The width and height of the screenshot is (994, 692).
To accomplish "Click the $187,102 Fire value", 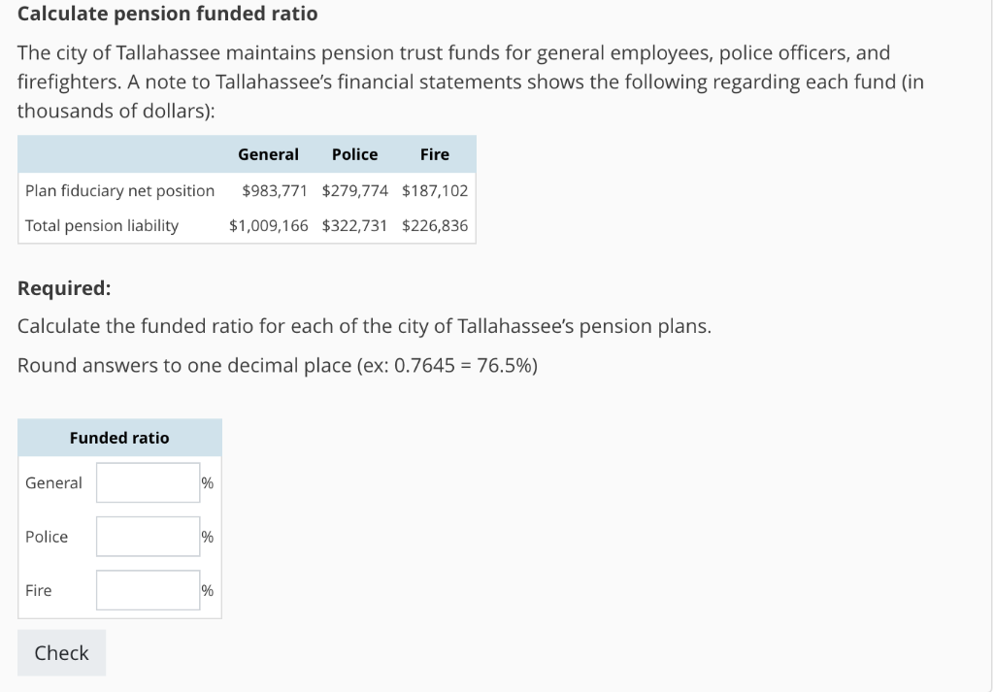I will [434, 190].
